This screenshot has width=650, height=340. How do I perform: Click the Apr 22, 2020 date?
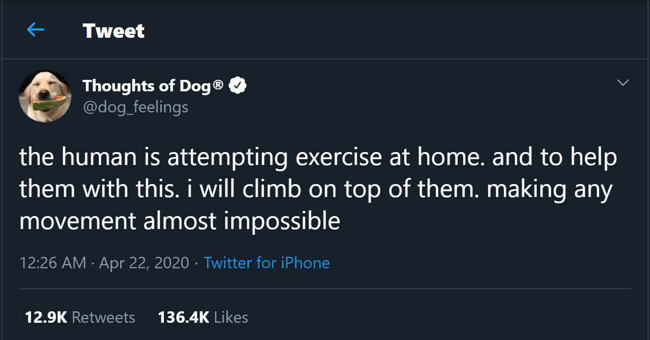pyautogui.click(x=144, y=263)
